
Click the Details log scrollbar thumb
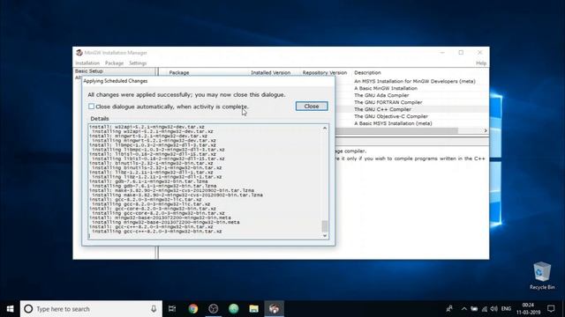(325, 226)
